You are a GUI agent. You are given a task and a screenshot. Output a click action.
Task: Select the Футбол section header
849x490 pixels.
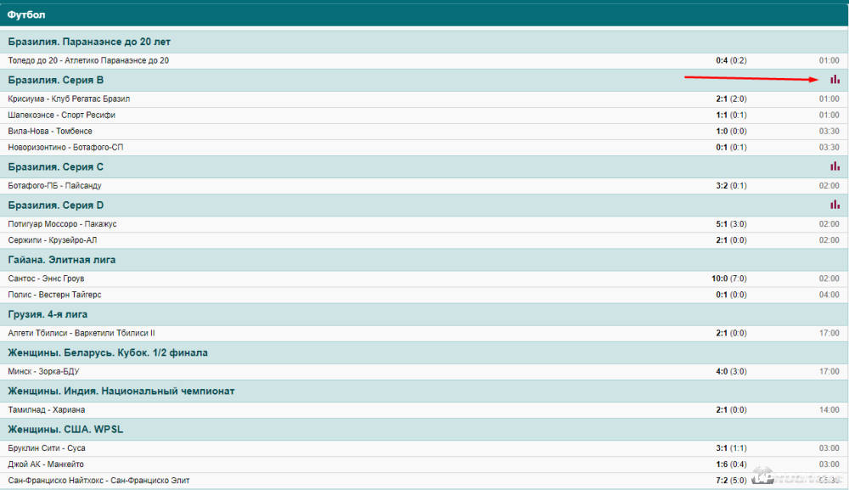[27, 15]
